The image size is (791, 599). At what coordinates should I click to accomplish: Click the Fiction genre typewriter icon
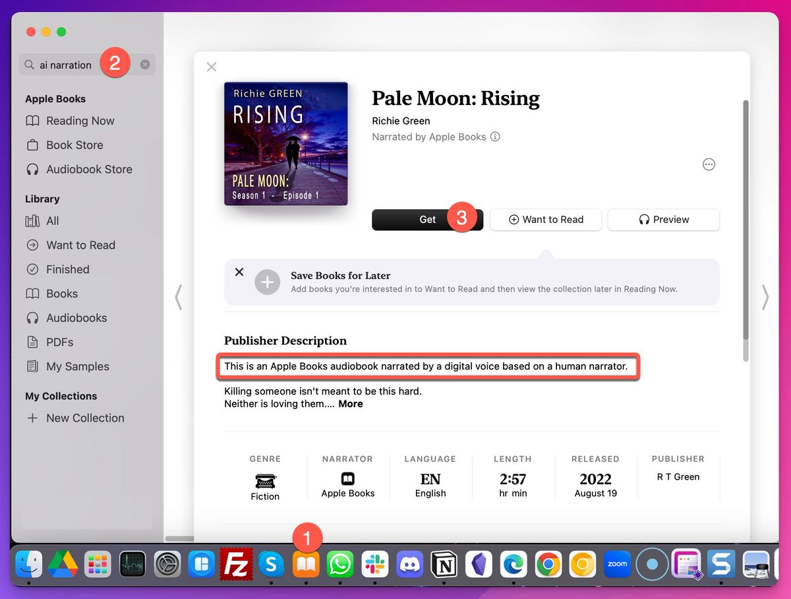tap(265, 480)
